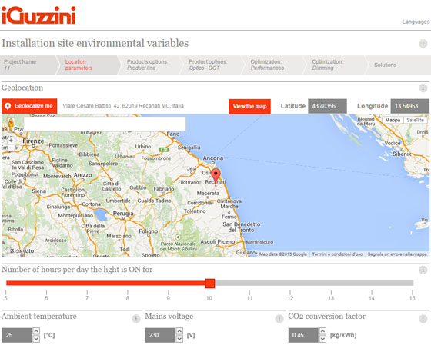Click the Geolocalize me button
The image size is (431, 345).
coord(29,106)
